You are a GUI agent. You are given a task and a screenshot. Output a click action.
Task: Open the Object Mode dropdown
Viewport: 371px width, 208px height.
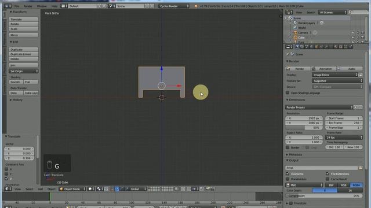coord(72,189)
